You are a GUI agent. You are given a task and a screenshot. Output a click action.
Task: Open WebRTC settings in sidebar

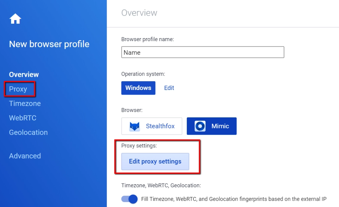(23, 118)
